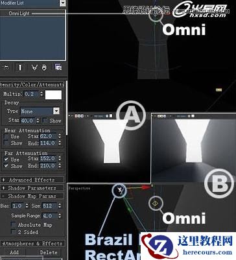The image size is (236, 260).
Task: Select the Omni light gizmo in top viewport
Action: coord(155,15)
